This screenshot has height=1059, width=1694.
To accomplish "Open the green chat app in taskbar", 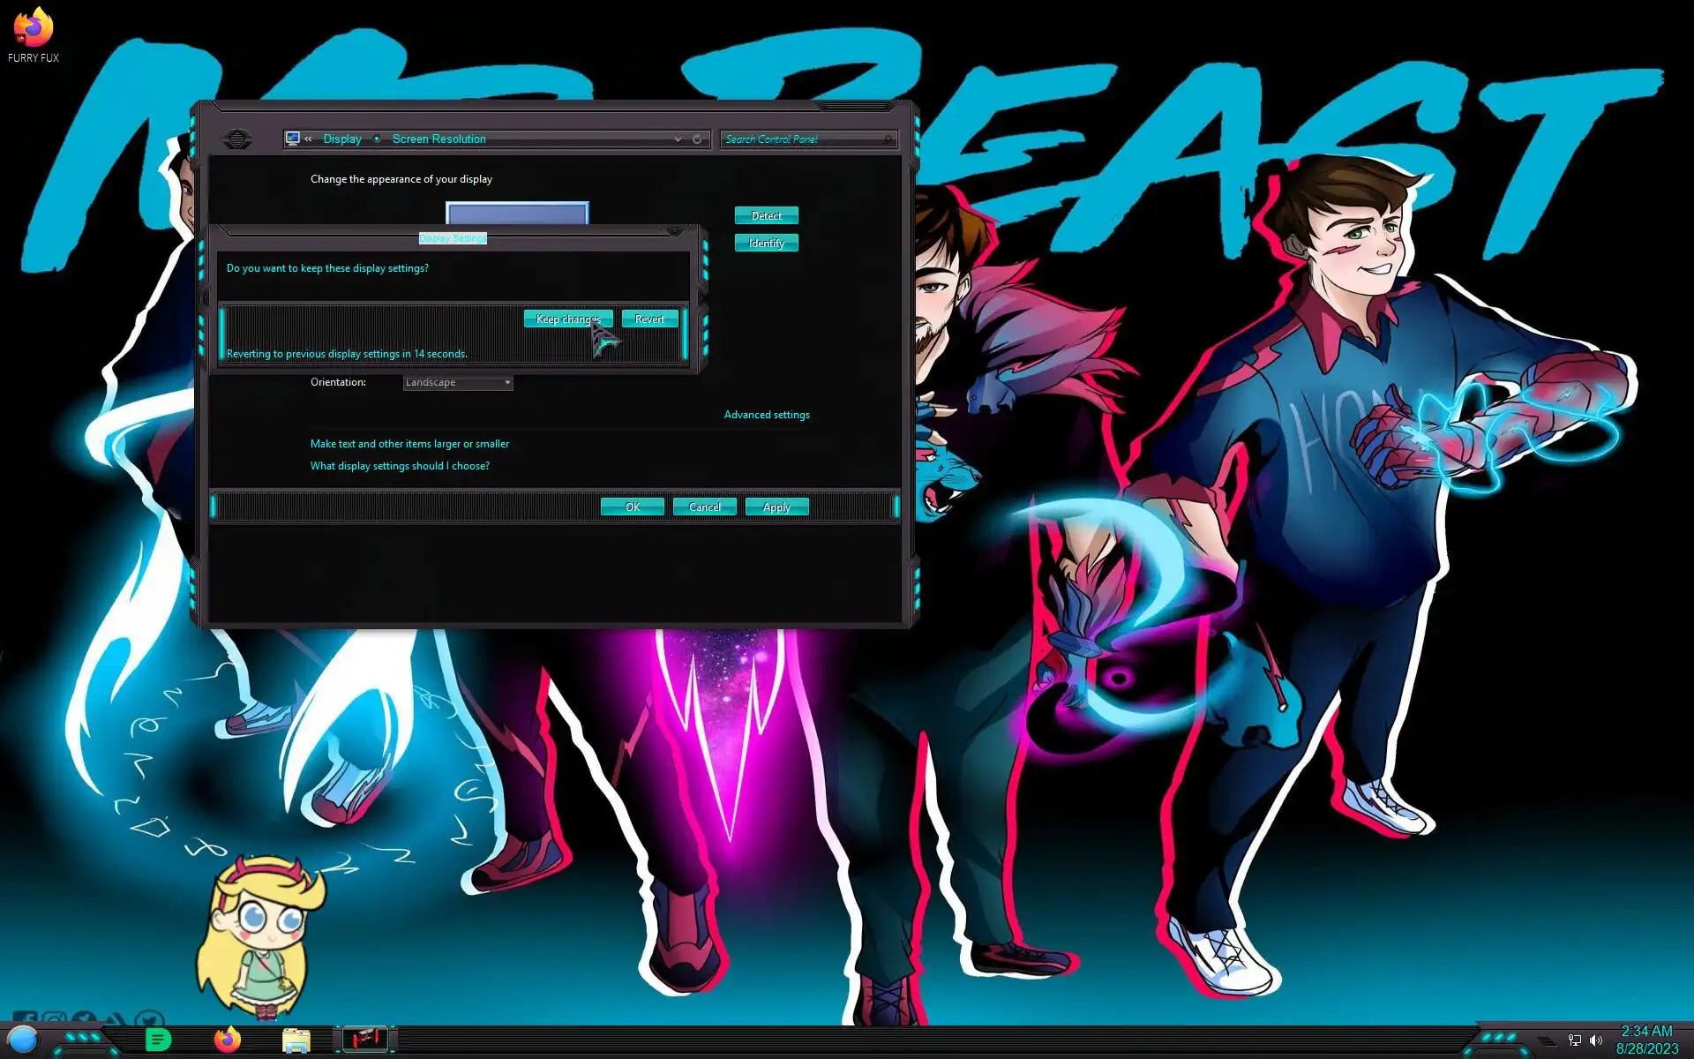I will point(158,1040).
